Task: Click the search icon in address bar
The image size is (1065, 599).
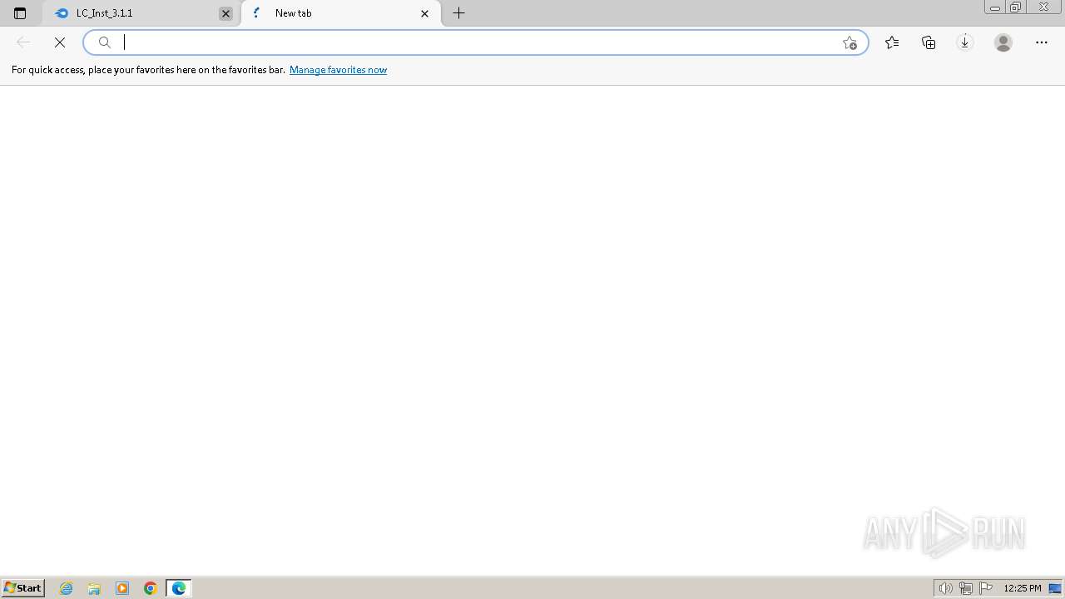Action: click(x=105, y=42)
